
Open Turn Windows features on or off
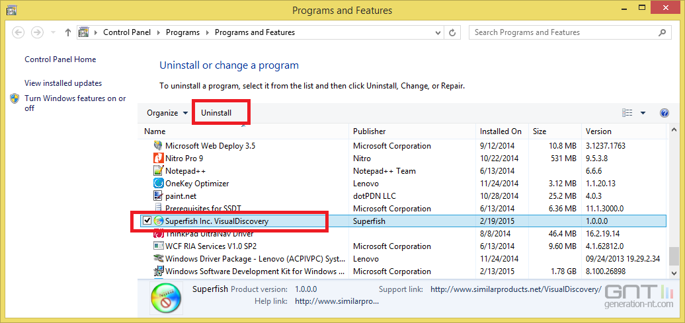point(75,103)
